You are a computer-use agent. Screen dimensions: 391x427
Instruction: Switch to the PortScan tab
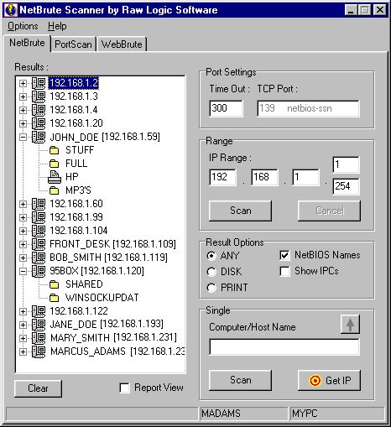pos(73,44)
